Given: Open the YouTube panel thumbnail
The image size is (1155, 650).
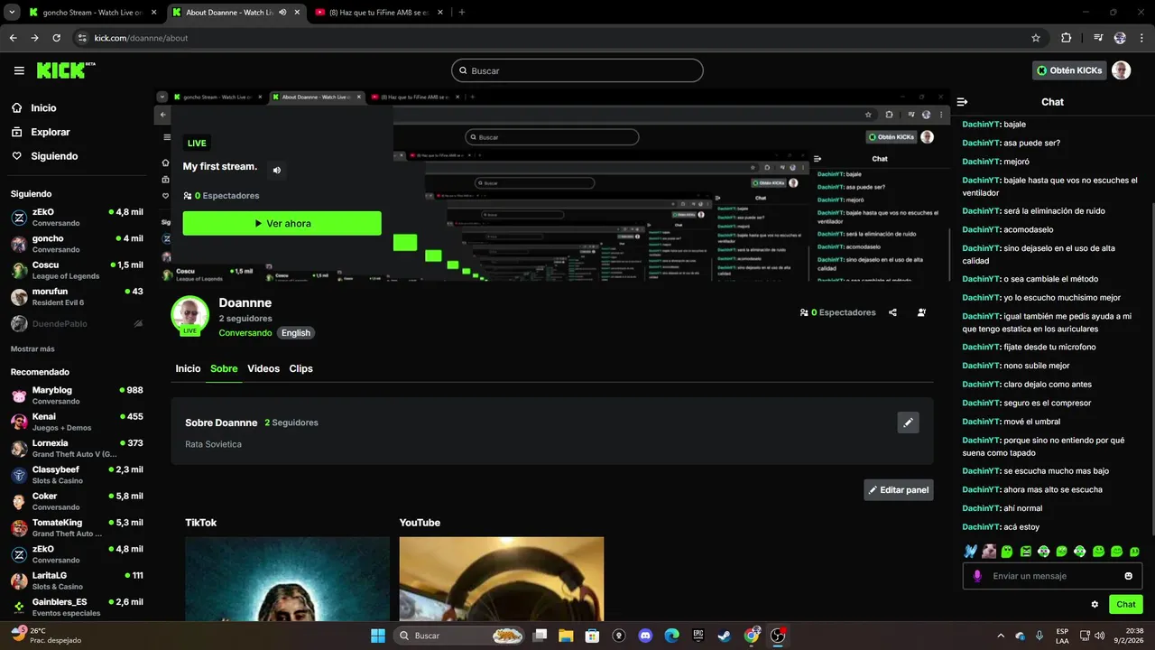Looking at the screenshot, I should [x=502, y=579].
